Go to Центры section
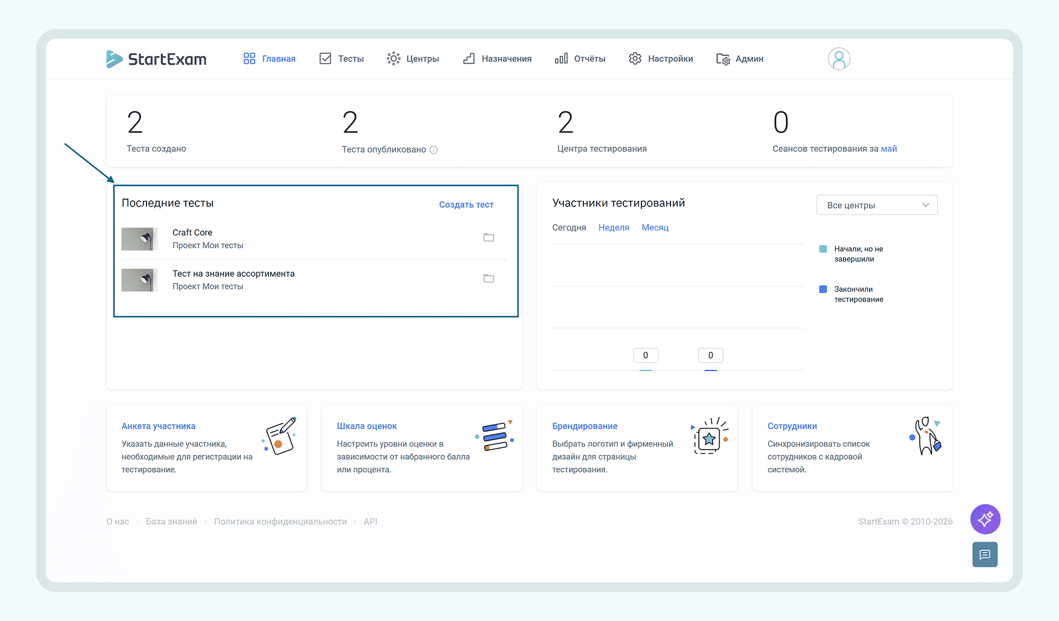The height and width of the screenshot is (621, 1059). [413, 59]
